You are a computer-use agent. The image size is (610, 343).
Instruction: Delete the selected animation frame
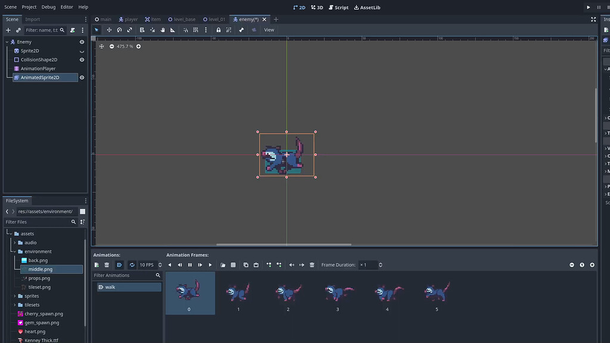(312, 265)
